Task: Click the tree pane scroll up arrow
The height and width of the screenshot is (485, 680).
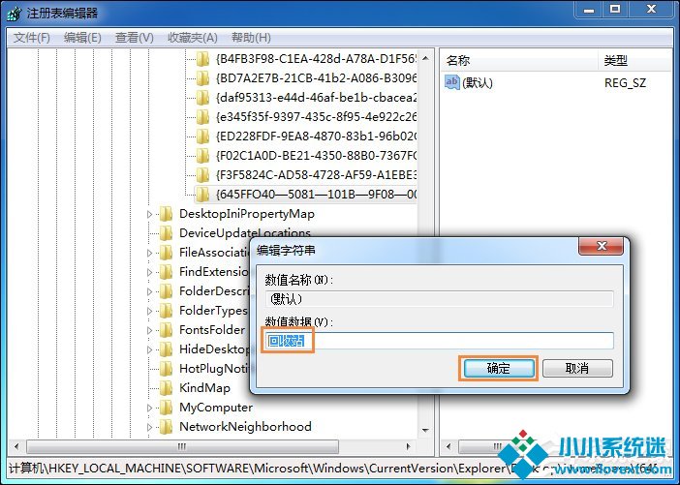Action: 425,58
